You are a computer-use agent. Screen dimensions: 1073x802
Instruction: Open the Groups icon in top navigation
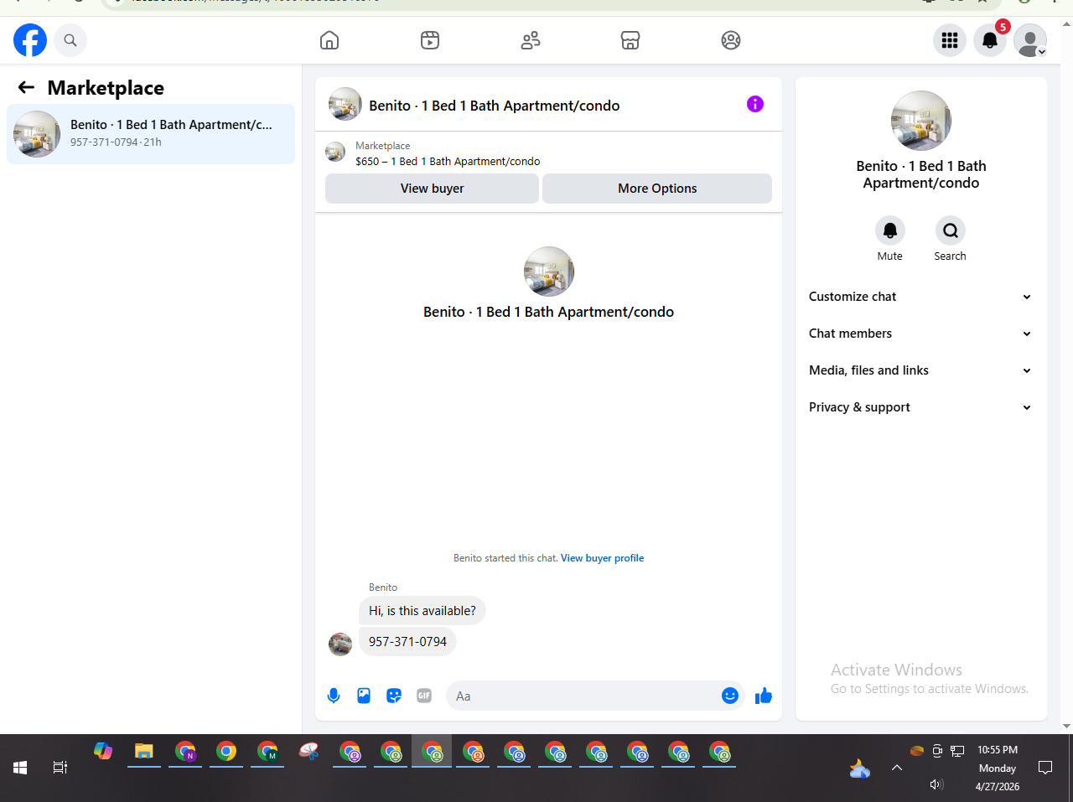tap(731, 40)
